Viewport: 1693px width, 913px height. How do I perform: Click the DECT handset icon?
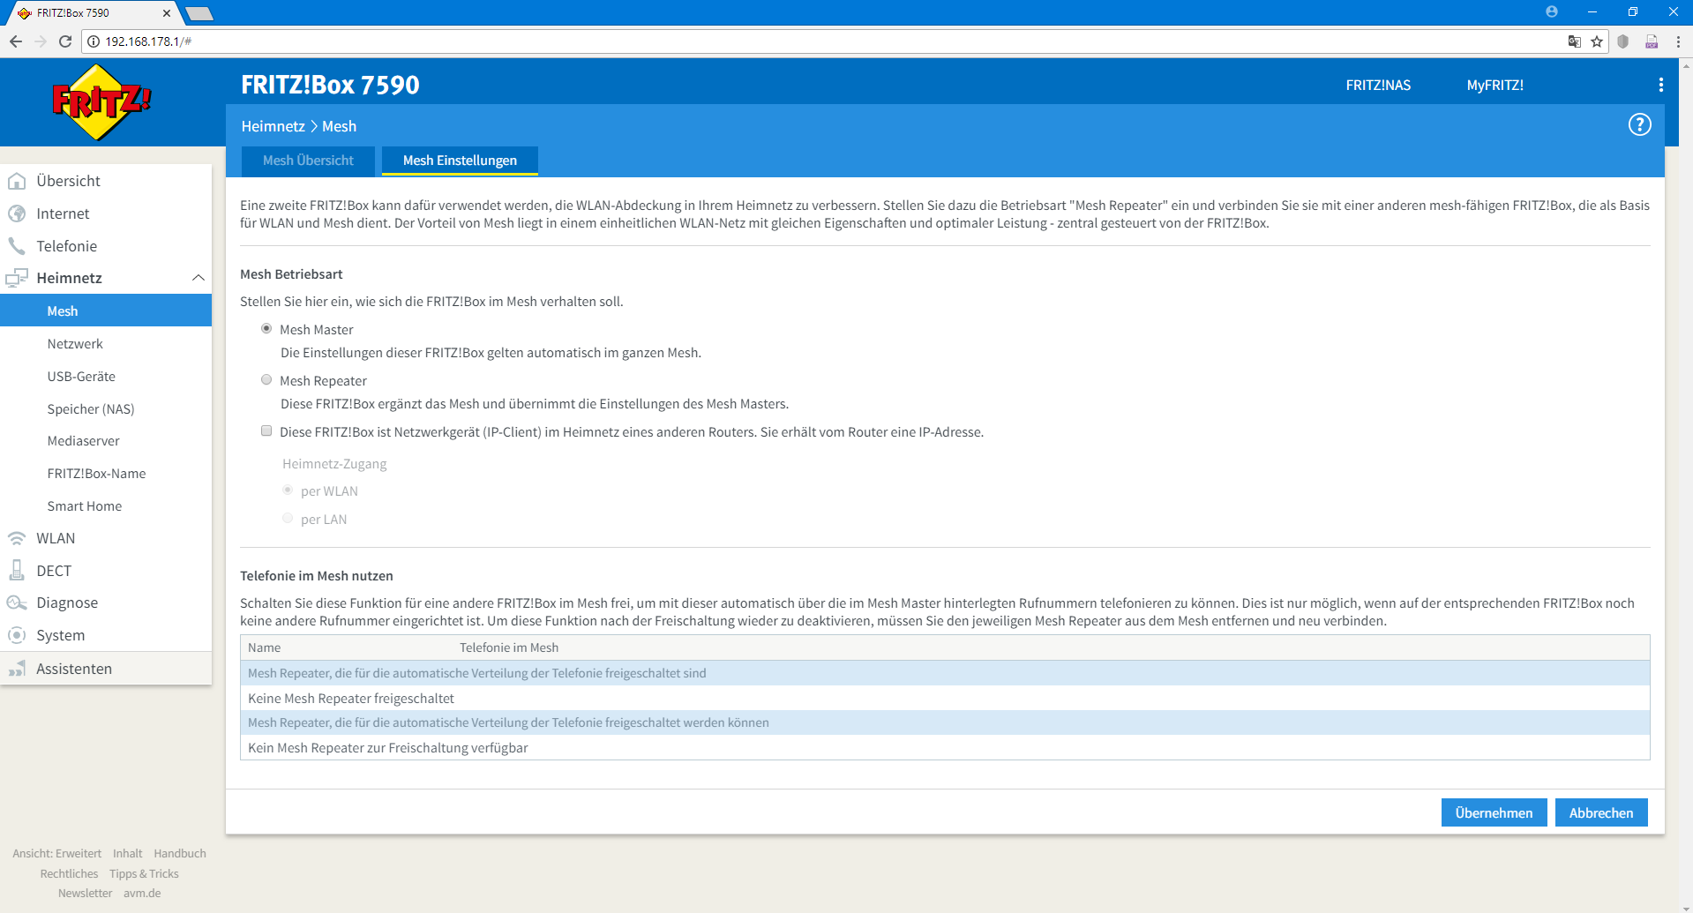pos(17,571)
